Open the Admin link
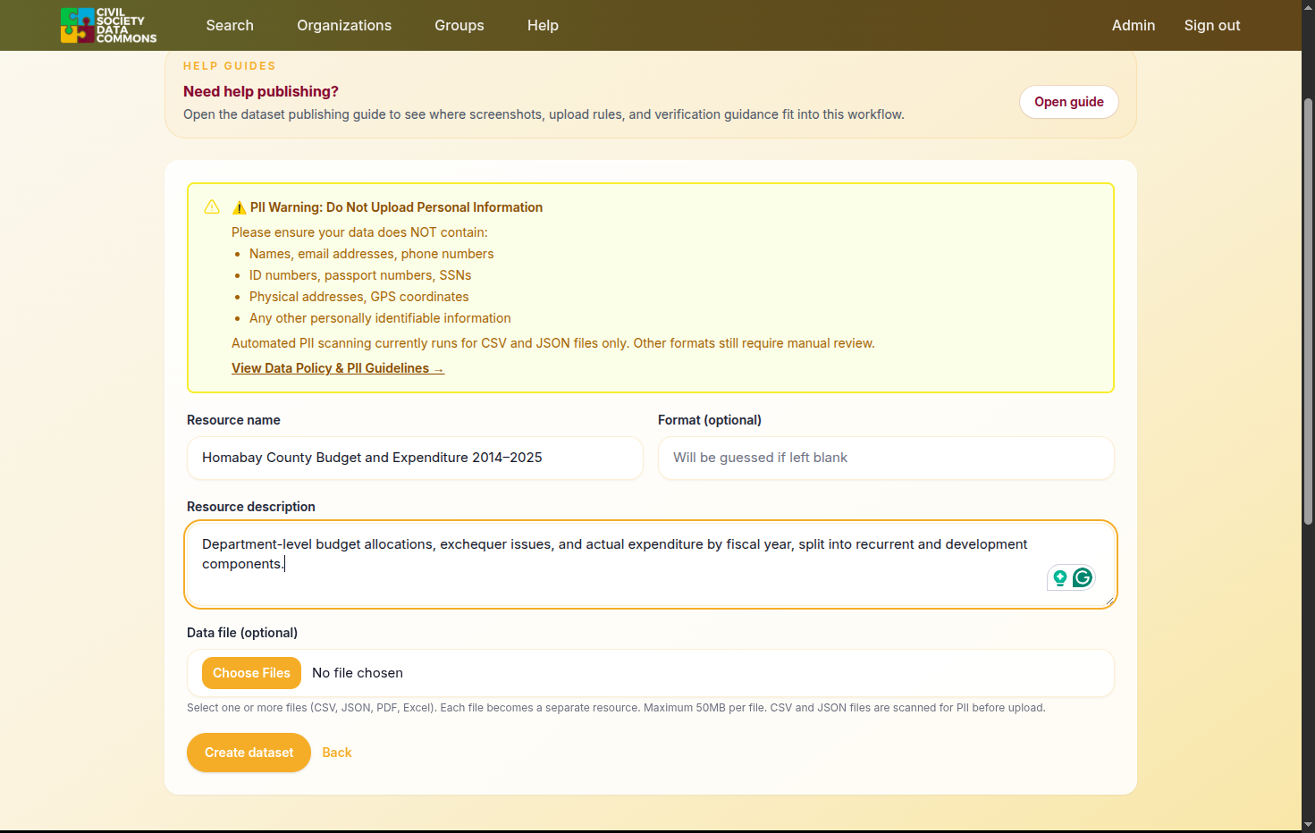The image size is (1315, 833). [x=1134, y=25]
